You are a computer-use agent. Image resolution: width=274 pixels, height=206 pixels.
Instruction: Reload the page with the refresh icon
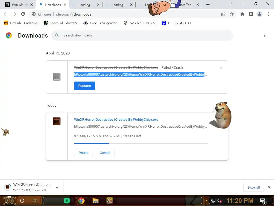tap(23, 14)
